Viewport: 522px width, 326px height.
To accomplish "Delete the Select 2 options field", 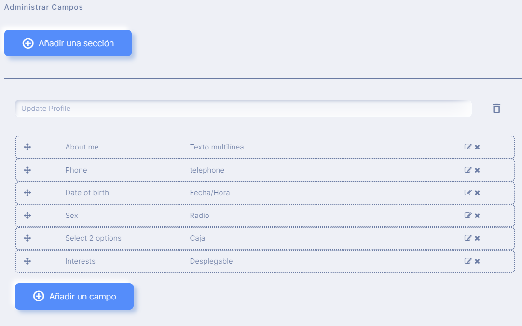I will pyautogui.click(x=477, y=238).
